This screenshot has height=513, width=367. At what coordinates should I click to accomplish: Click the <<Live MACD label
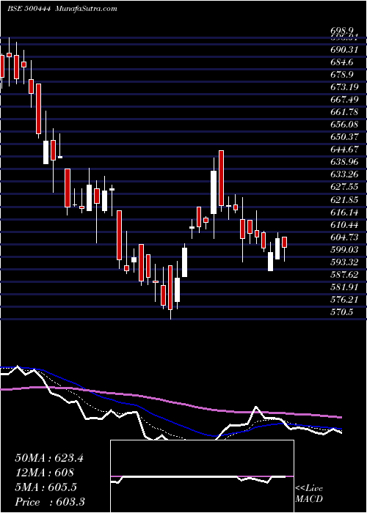pyautogui.click(x=309, y=494)
